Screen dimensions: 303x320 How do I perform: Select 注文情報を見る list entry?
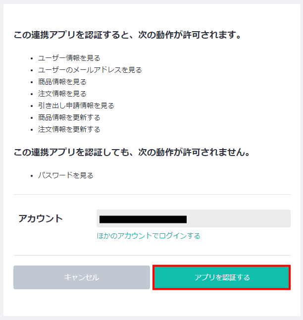(x=62, y=94)
